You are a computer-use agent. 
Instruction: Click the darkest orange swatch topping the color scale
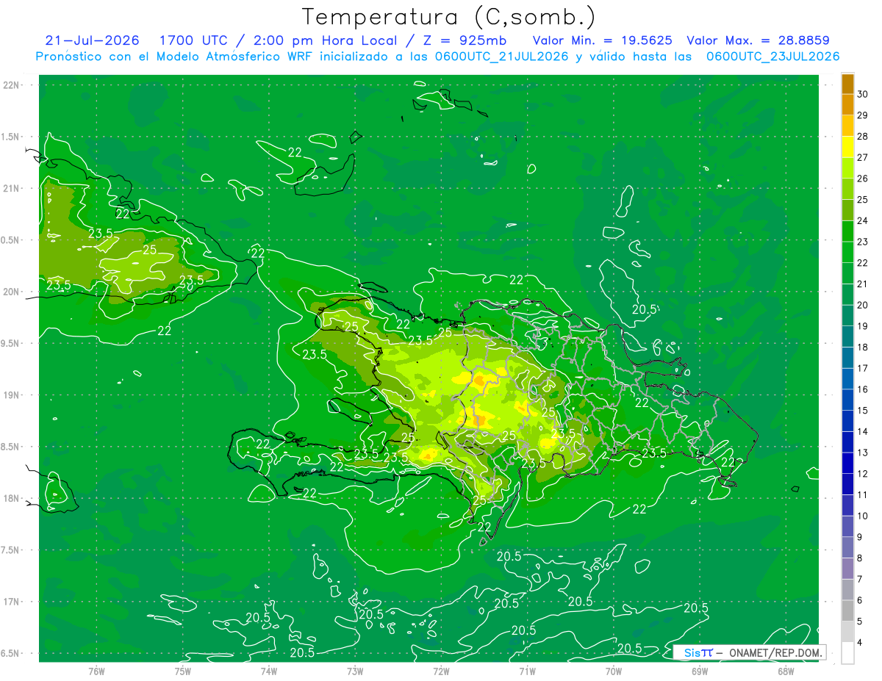(x=847, y=84)
